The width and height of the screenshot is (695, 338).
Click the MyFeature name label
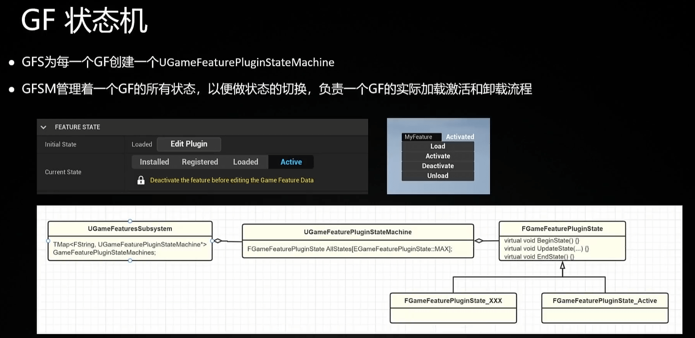tap(418, 137)
